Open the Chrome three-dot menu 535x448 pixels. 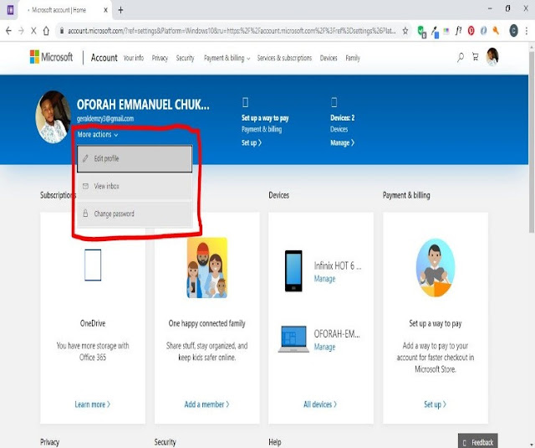click(527, 31)
